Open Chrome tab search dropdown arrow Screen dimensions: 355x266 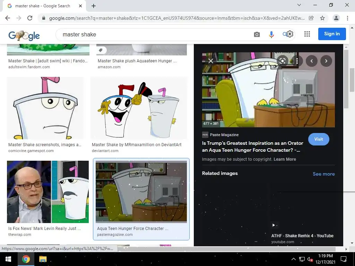pos(299,5)
